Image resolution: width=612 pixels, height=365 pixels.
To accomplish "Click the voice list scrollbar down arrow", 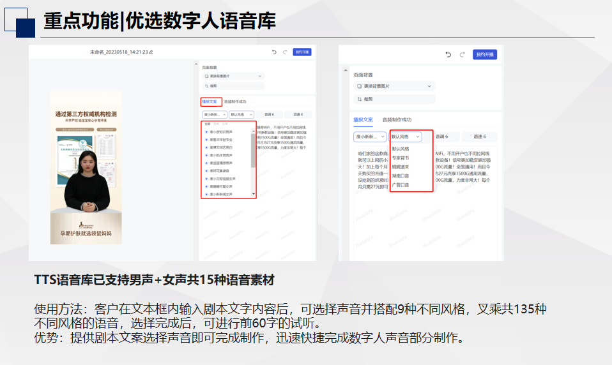I will click(x=254, y=193).
